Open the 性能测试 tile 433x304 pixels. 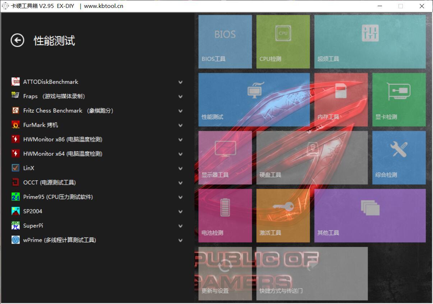(254, 100)
